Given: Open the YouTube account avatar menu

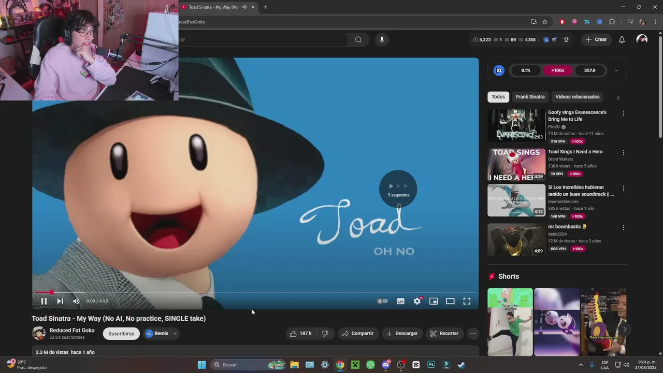Looking at the screenshot, I should click(642, 39).
